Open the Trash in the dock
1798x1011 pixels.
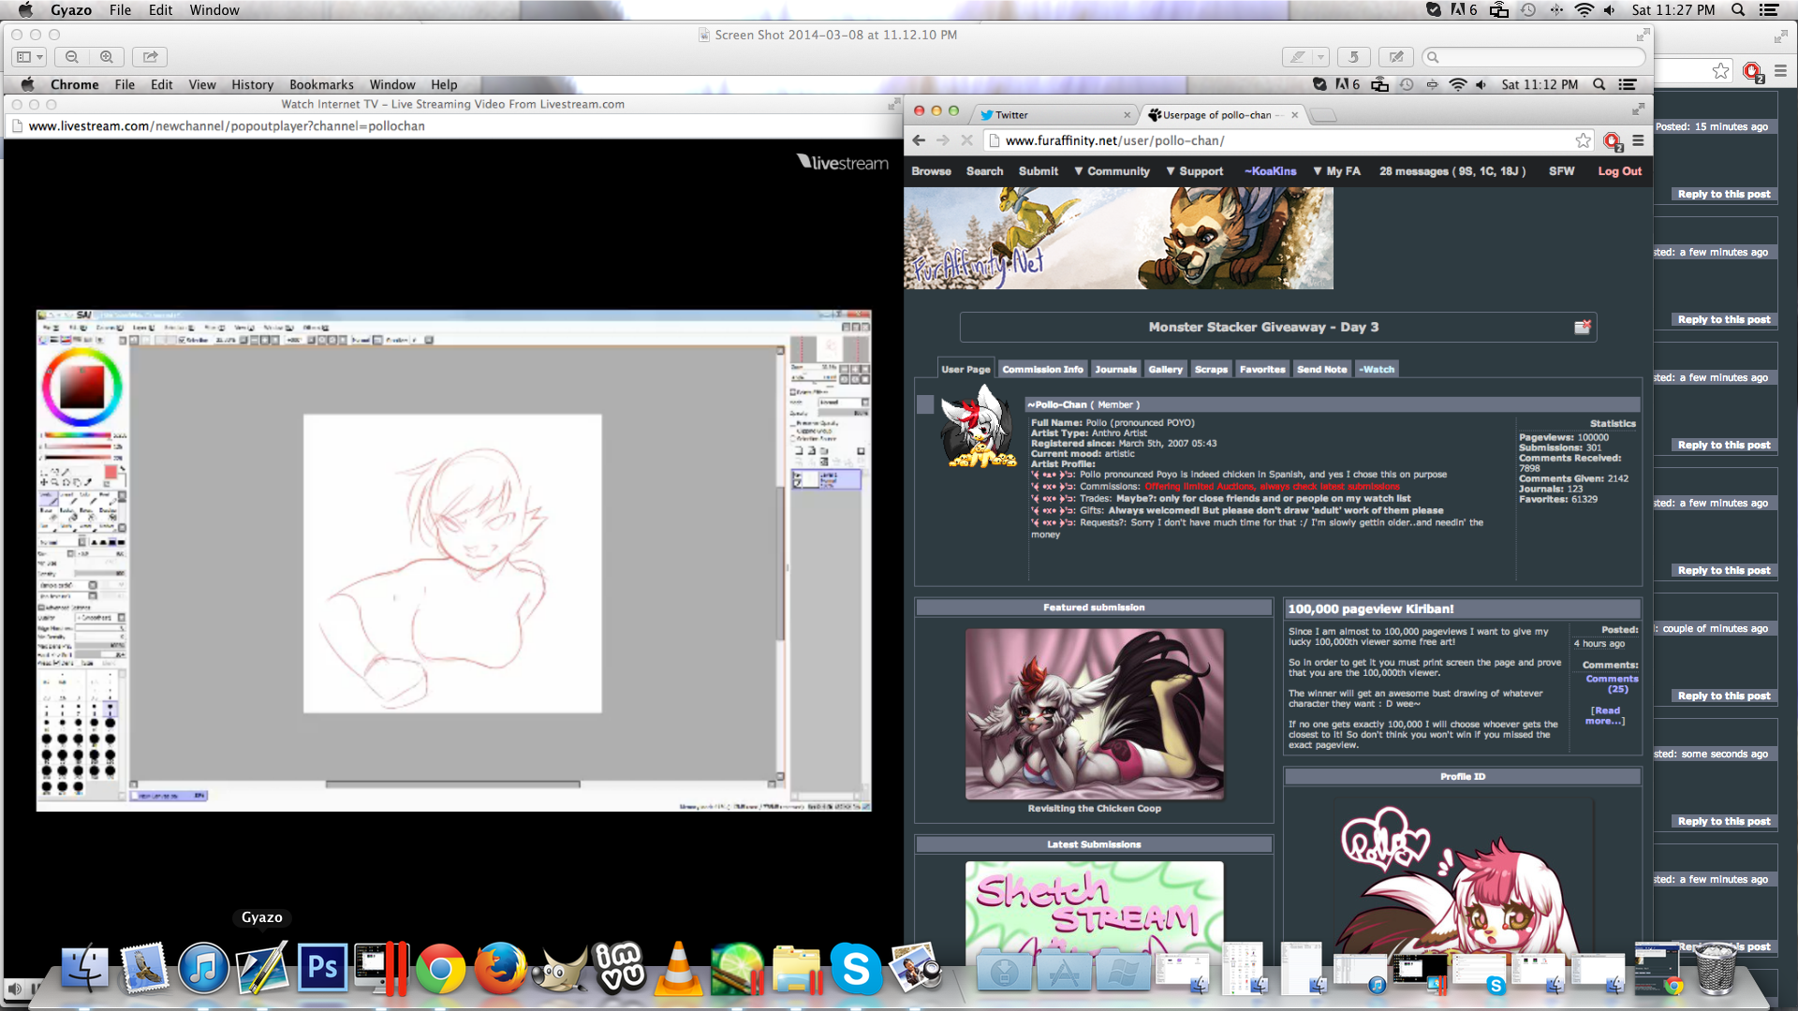1716,970
